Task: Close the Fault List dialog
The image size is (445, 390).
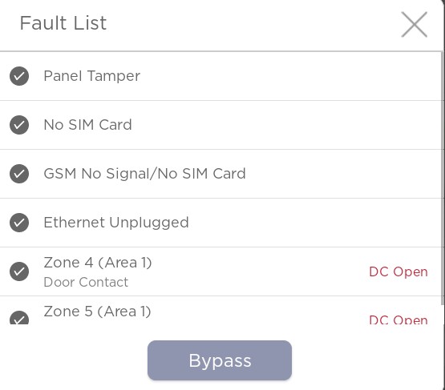Action: (414, 24)
